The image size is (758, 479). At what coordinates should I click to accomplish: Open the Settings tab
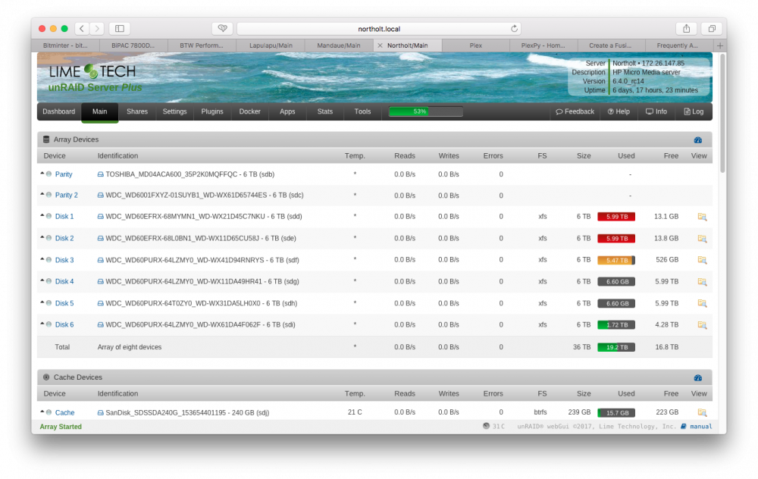point(174,111)
